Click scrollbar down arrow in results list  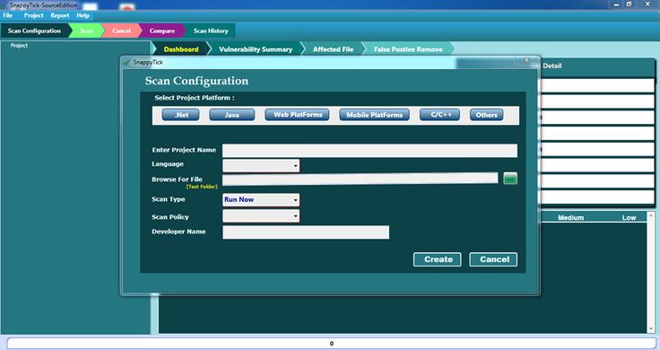651,328
